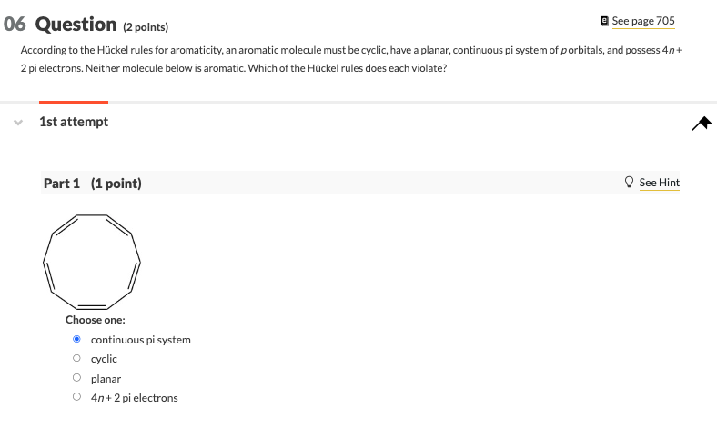
Task: Open the See page 705 link
Action: tap(643, 21)
